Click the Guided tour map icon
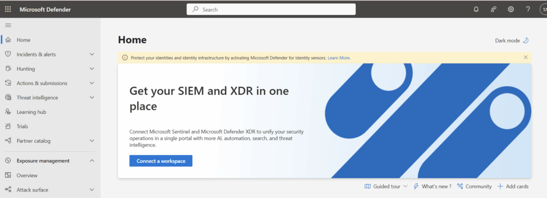The width and height of the screenshot is (547, 198). coord(368,186)
